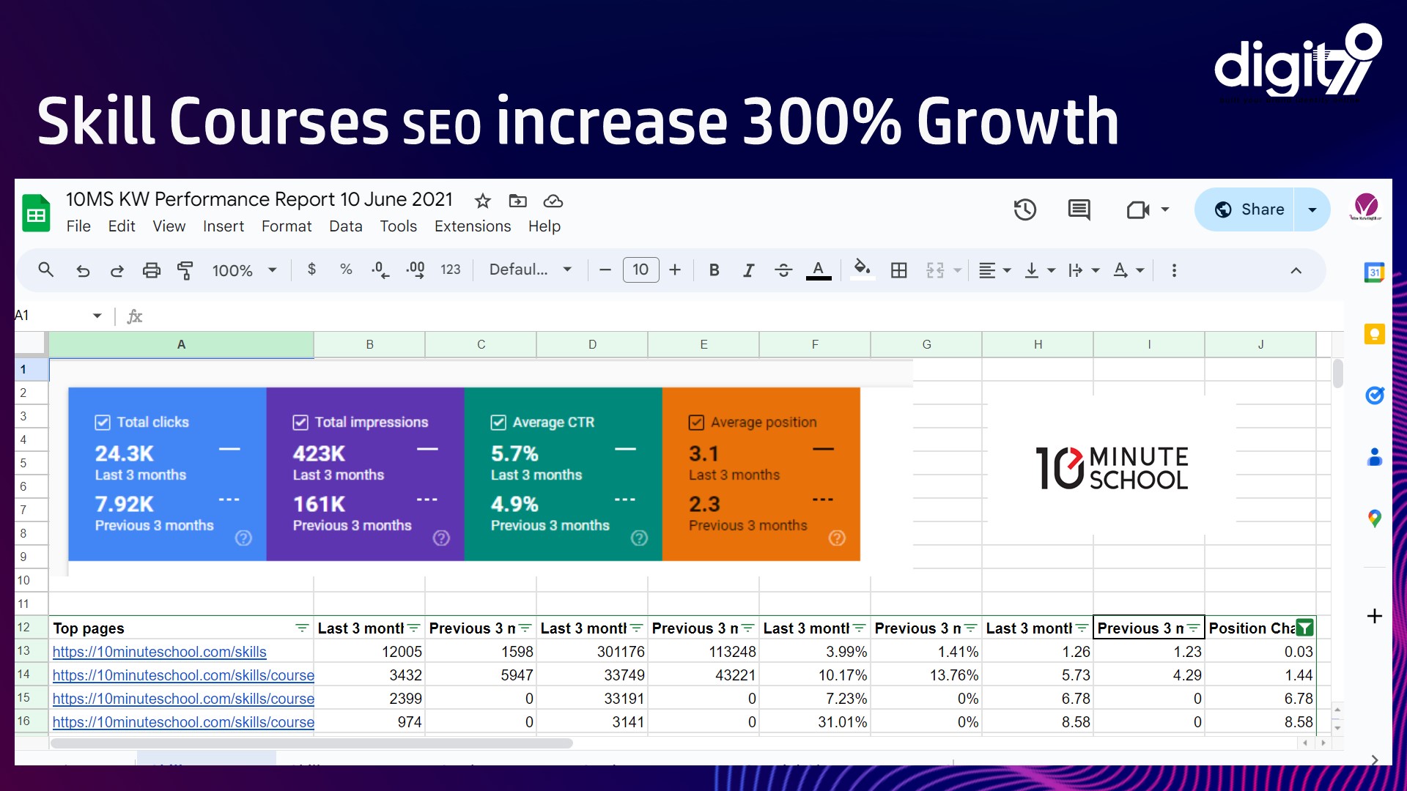1407x791 pixels.
Task: Format as currency with dollar icon
Action: coord(311,270)
